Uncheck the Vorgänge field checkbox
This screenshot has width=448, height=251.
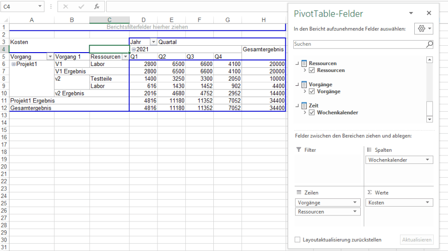point(312,91)
